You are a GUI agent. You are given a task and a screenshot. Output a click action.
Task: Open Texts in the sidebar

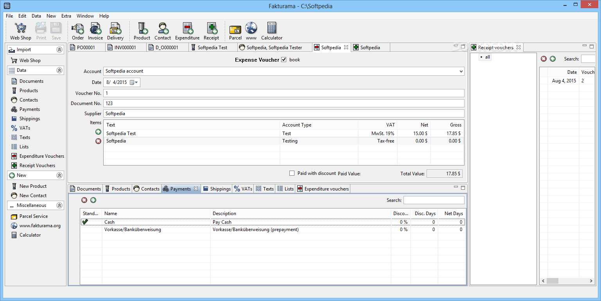pyautogui.click(x=20, y=137)
